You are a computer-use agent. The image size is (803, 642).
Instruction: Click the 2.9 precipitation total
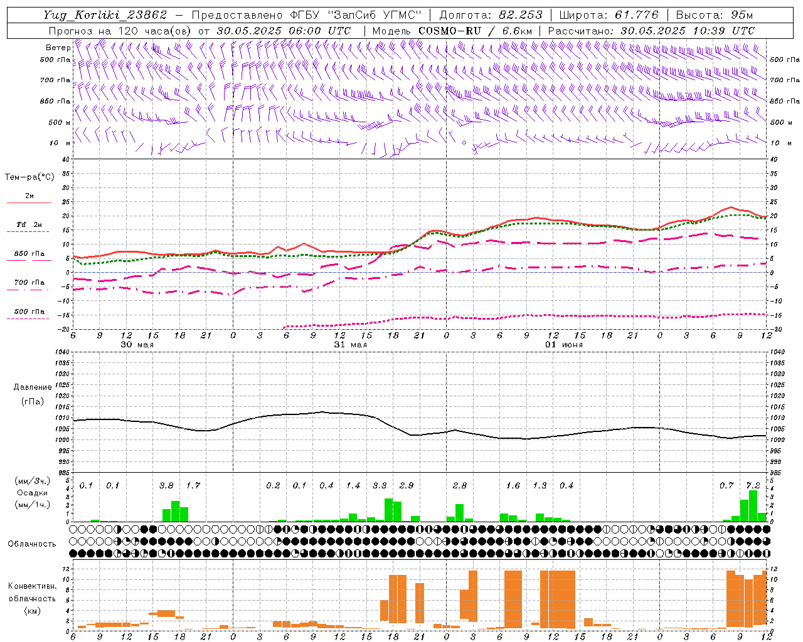(x=407, y=486)
